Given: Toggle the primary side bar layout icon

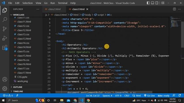Looking at the screenshot, I should coord(148,3).
